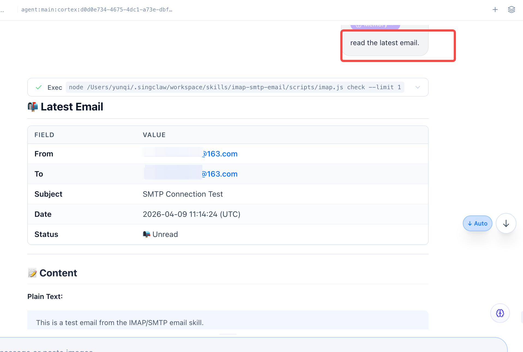Click the Exec node imap.js command text
Viewport: 523px width, 352px height.
[x=235, y=87]
